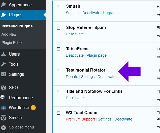Image resolution: width=160 pixels, height=133 pixels.
Task: Open the Add New plugins submenu
Action: click(9, 34)
